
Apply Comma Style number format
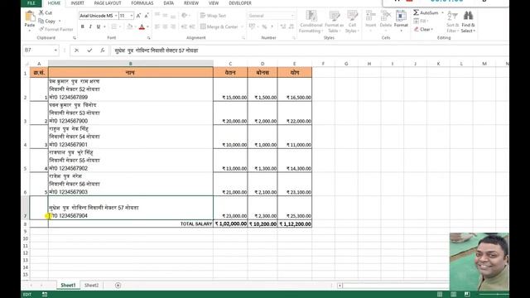point(272,26)
